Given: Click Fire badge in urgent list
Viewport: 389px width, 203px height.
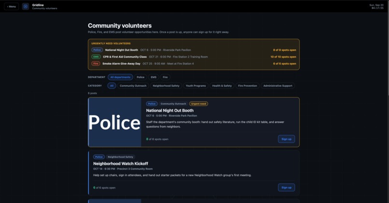Looking at the screenshot, I should [x=96, y=64].
